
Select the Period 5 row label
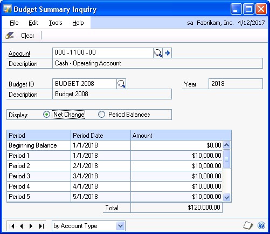pos(19,197)
